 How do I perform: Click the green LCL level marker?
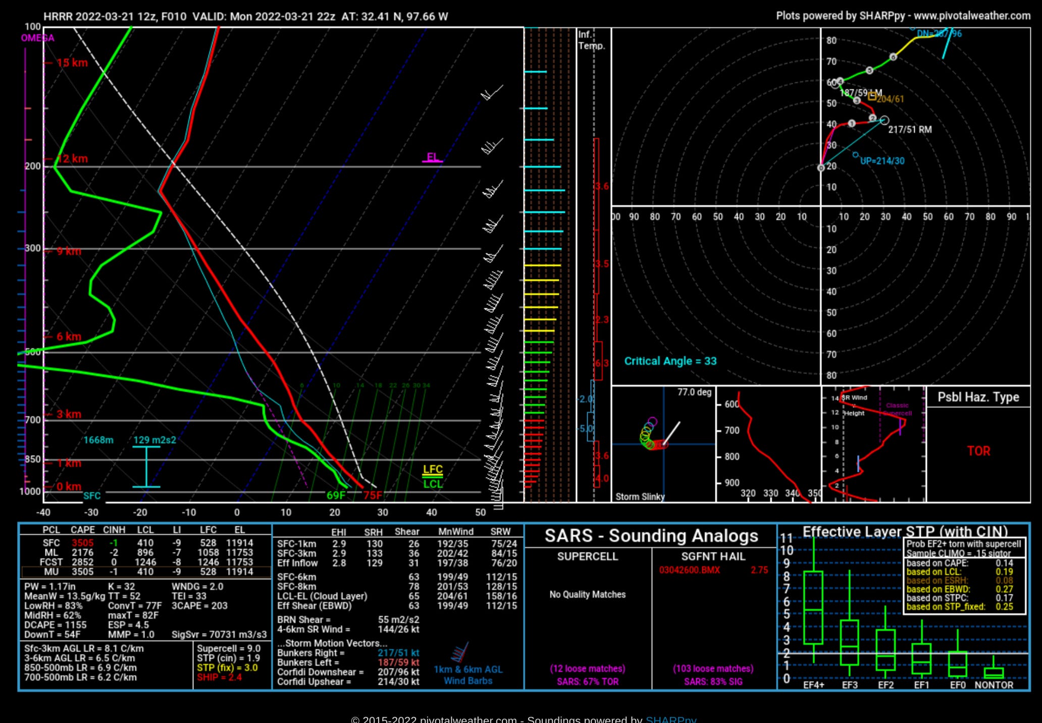(433, 484)
